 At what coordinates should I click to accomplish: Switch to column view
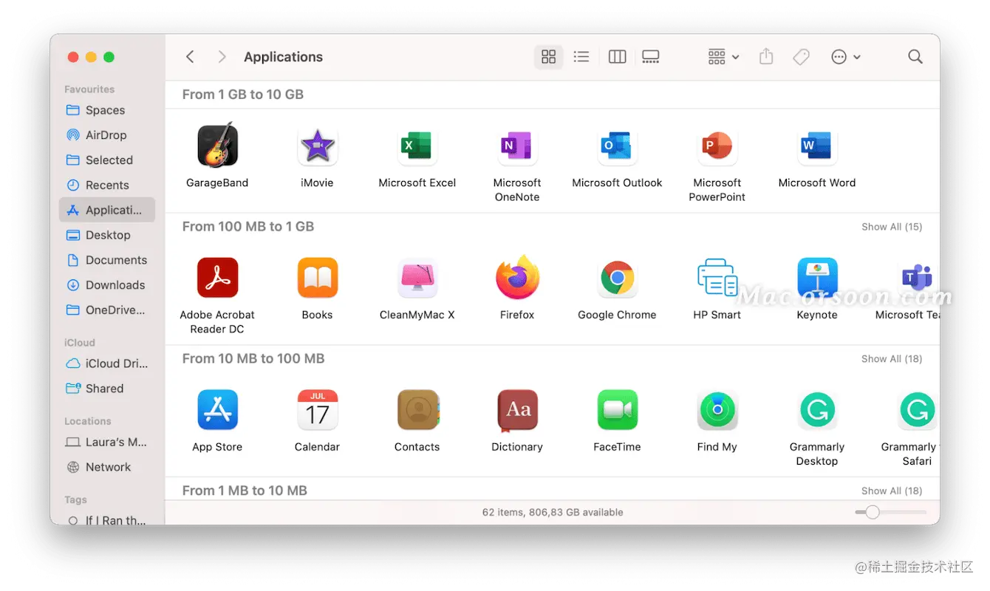[x=617, y=57]
